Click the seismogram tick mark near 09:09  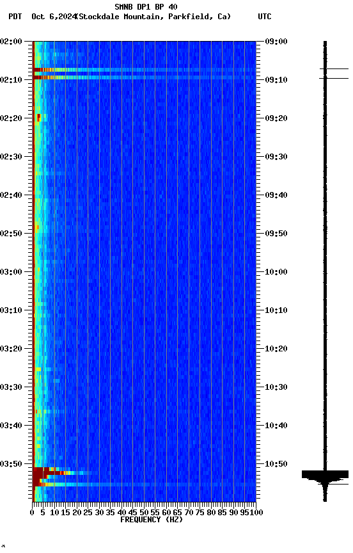coord(334,78)
